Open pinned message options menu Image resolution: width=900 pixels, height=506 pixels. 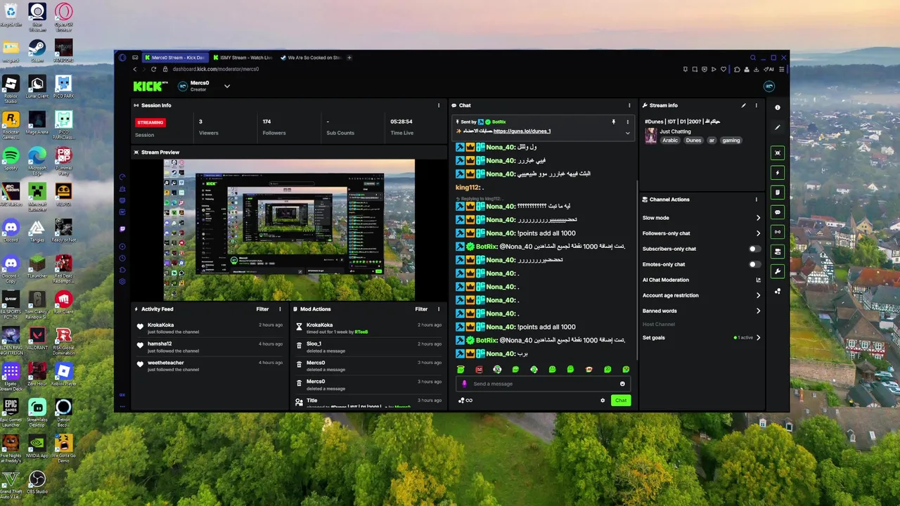pos(628,122)
